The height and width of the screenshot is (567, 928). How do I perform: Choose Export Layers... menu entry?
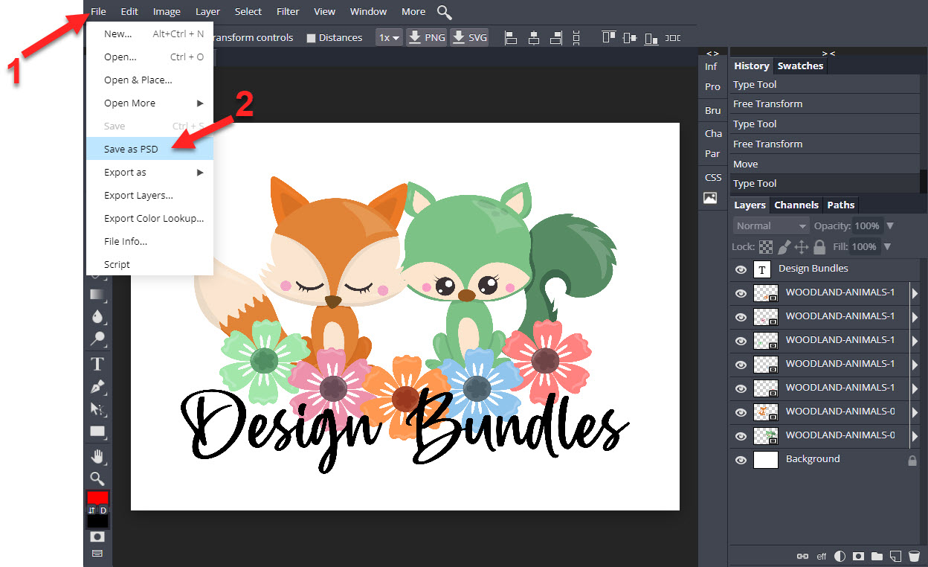[149, 195]
